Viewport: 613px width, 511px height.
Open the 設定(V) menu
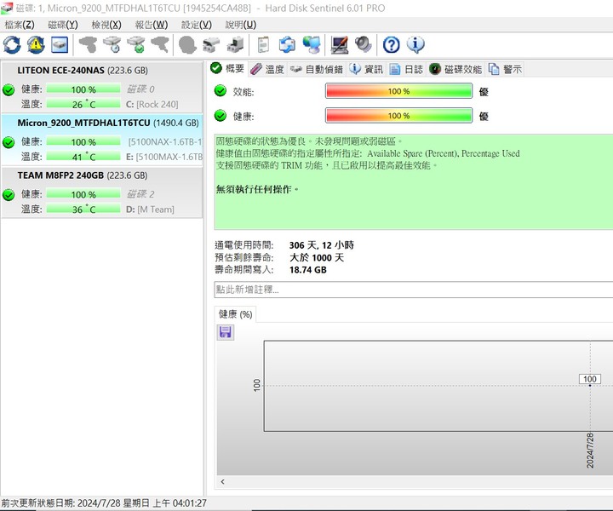[x=197, y=25]
